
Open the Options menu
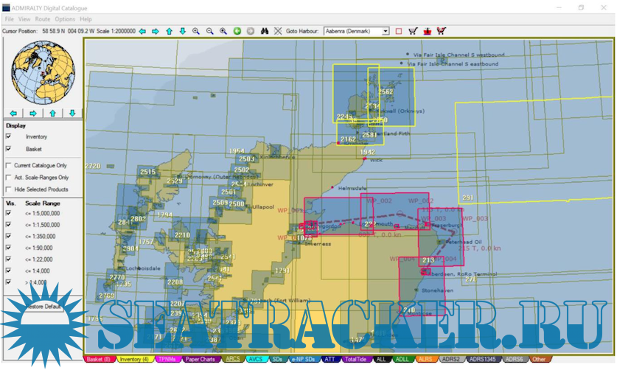pyautogui.click(x=65, y=18)
